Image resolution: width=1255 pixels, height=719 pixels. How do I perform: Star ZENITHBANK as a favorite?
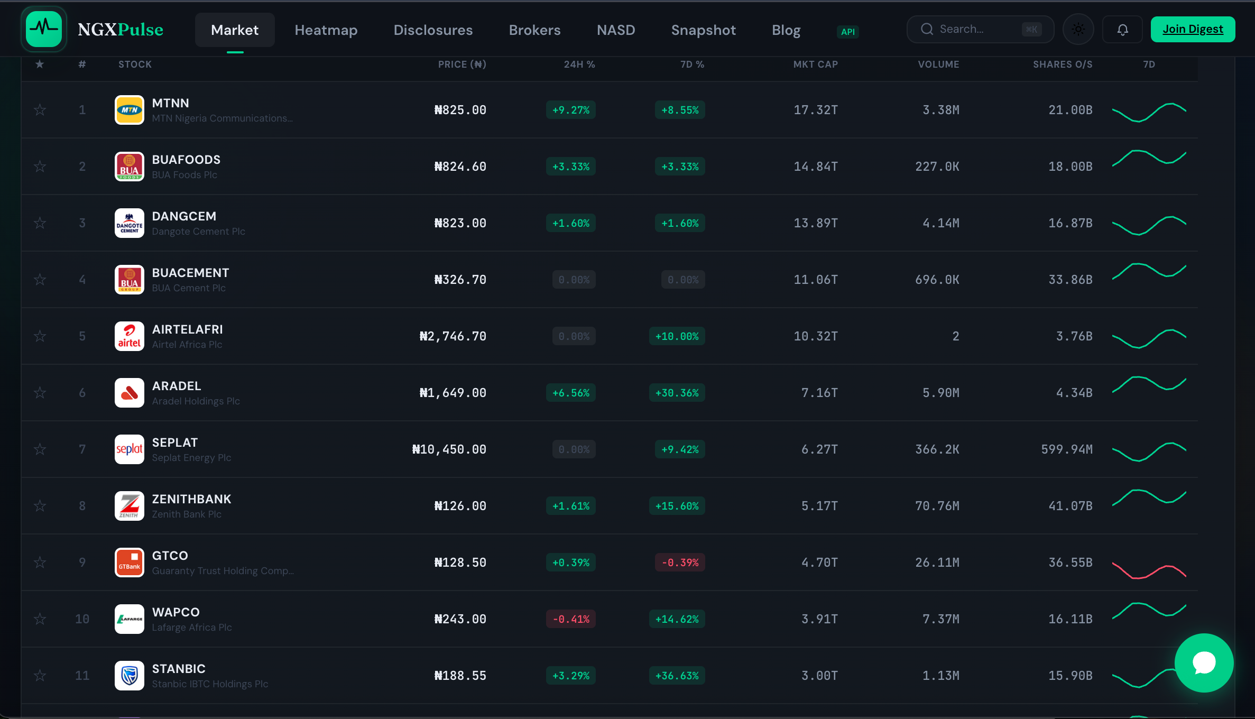coord(40,506)
